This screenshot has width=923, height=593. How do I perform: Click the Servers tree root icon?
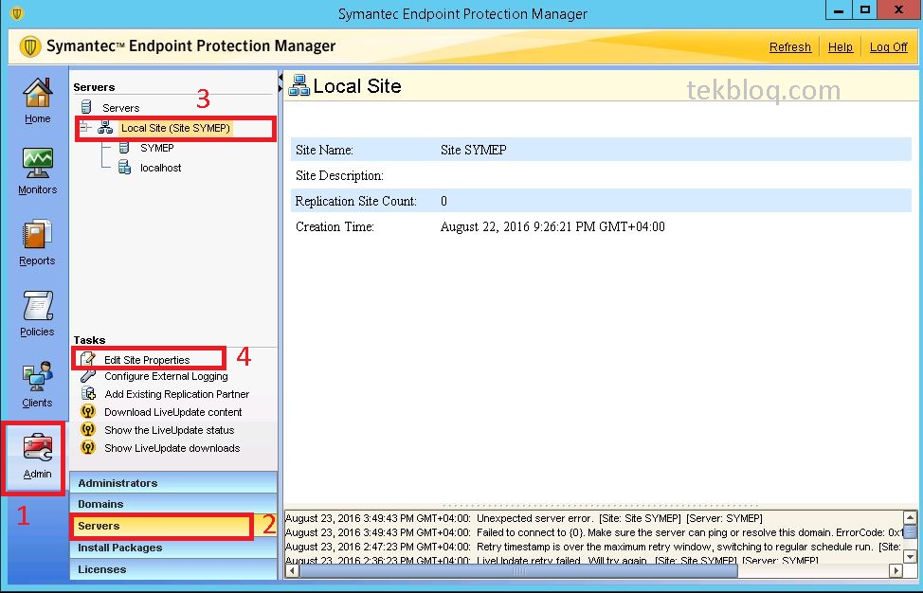[86, 107]
